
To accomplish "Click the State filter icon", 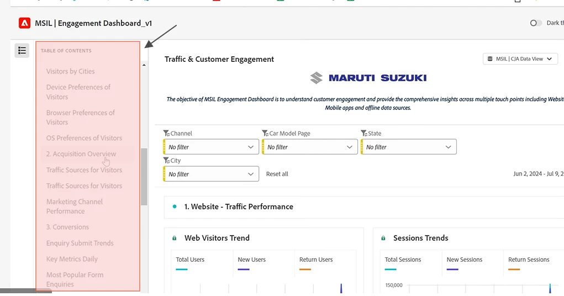I will (x=364, y=133).
